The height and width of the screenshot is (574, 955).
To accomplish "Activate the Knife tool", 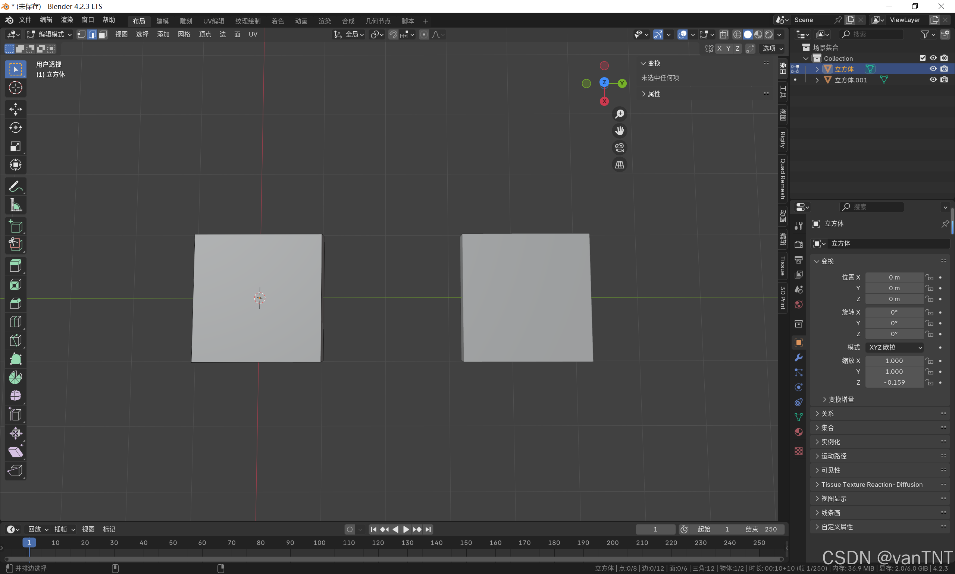I will (16, 340).
